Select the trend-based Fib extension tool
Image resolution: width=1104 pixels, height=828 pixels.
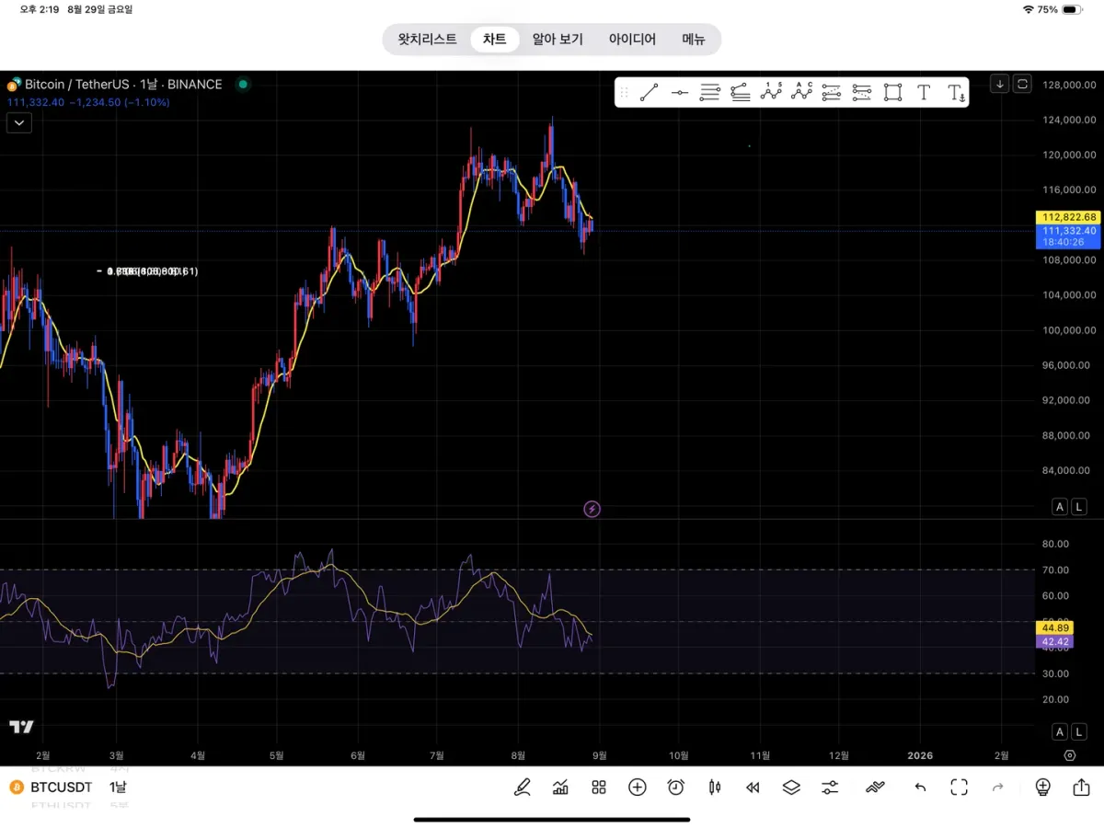(741, 92)
